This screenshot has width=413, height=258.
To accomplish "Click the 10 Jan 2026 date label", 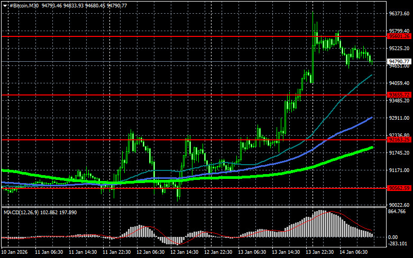I will click(x=15, y=252).
